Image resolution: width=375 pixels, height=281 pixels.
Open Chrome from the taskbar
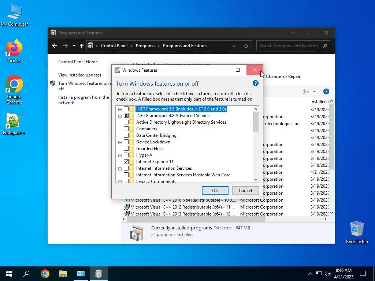pos(45,274)
